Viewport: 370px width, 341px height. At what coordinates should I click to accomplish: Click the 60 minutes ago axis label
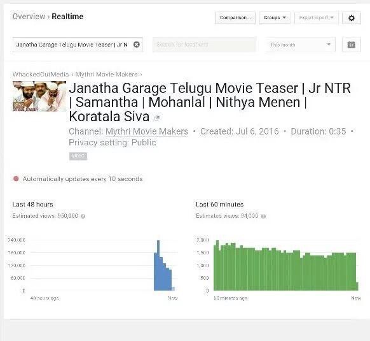point(231,298)
